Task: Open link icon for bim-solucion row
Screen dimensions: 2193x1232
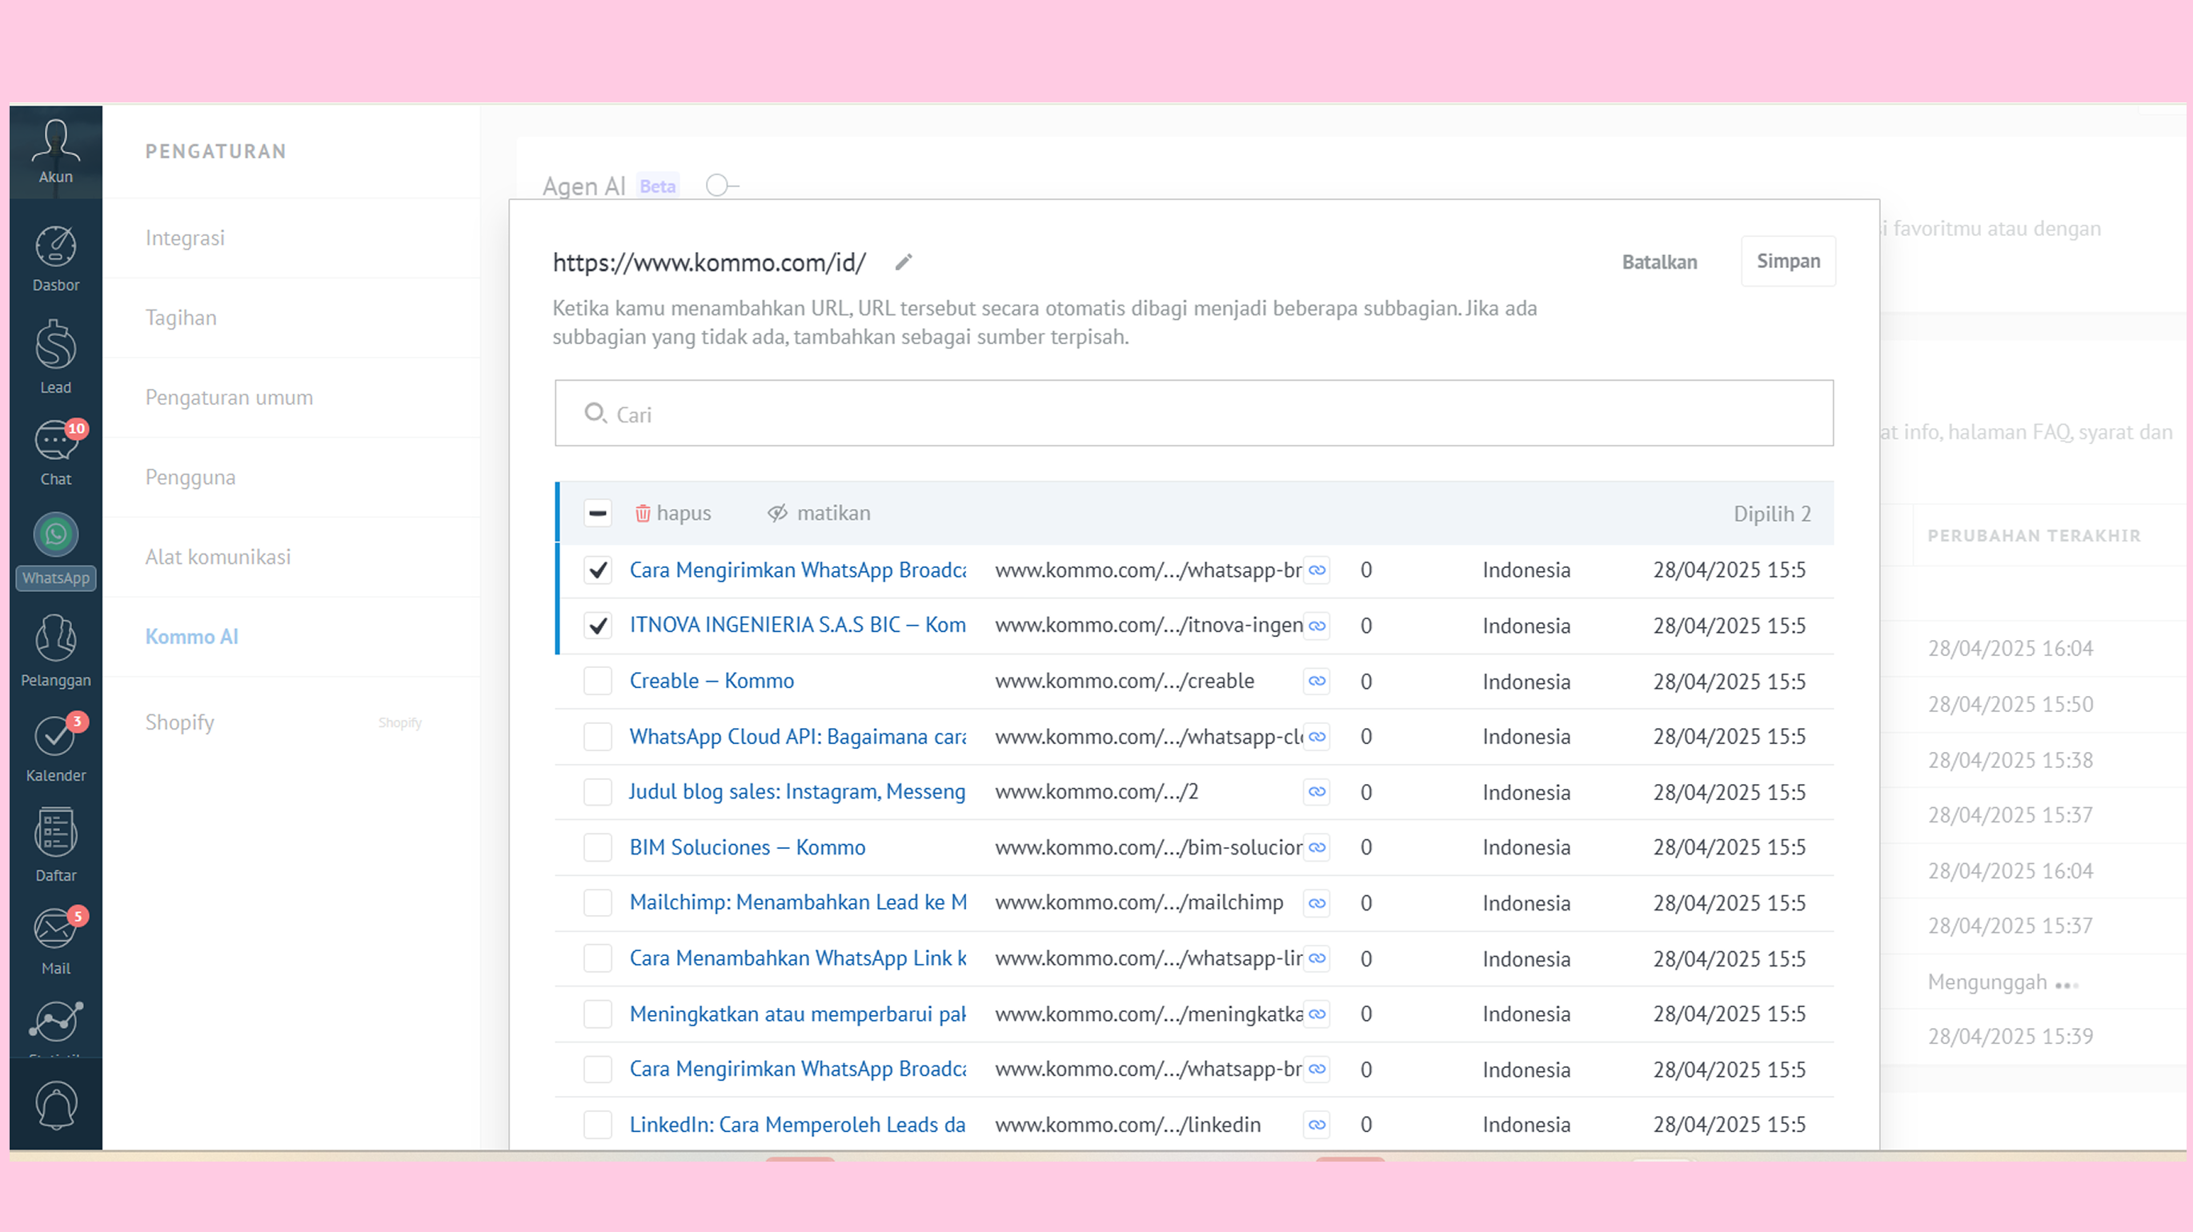Action: (1317, 847)
